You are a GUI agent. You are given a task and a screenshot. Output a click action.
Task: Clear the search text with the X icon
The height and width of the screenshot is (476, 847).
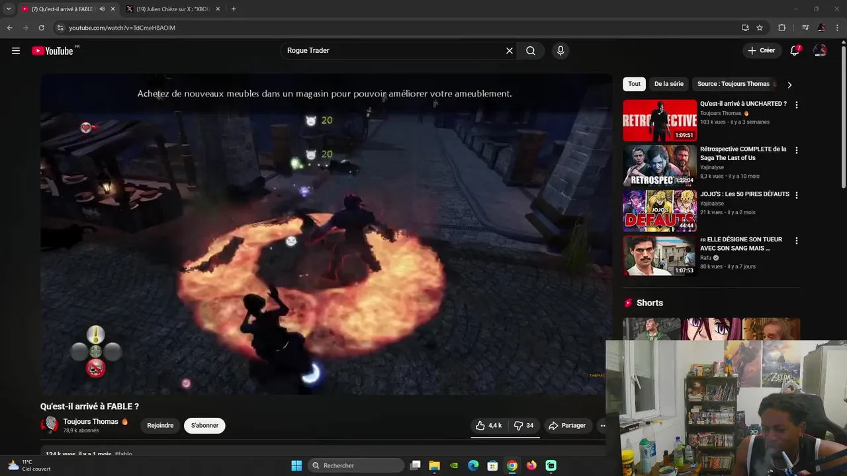510,51
